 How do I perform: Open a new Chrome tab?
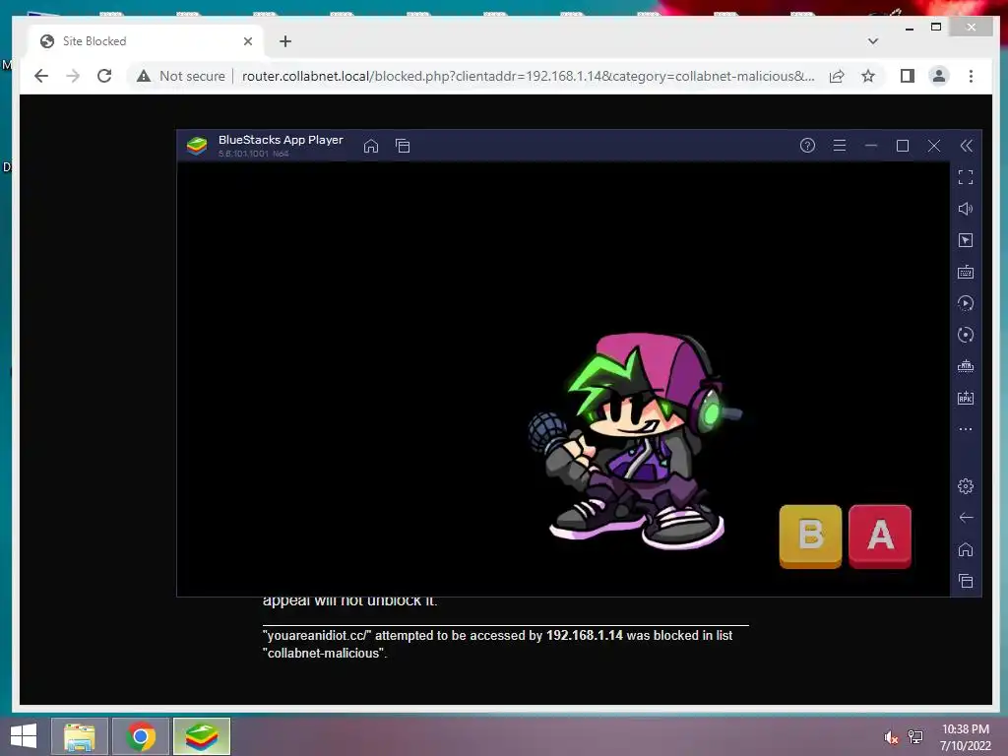tap(285, 41)
